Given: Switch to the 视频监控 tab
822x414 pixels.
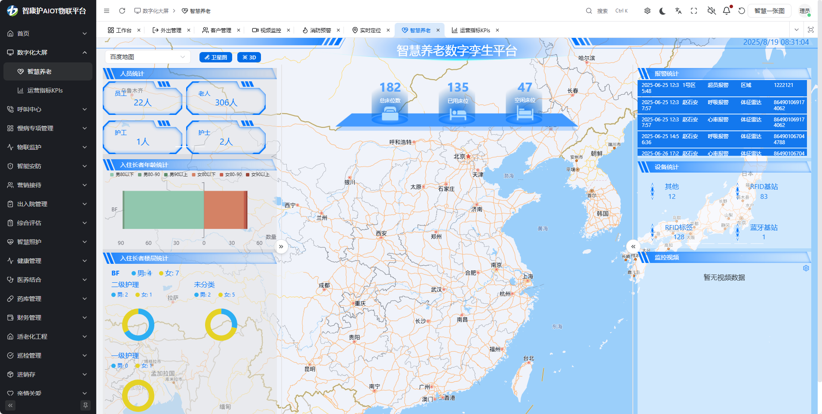Looking at the screenshot, I should point(267,30).
